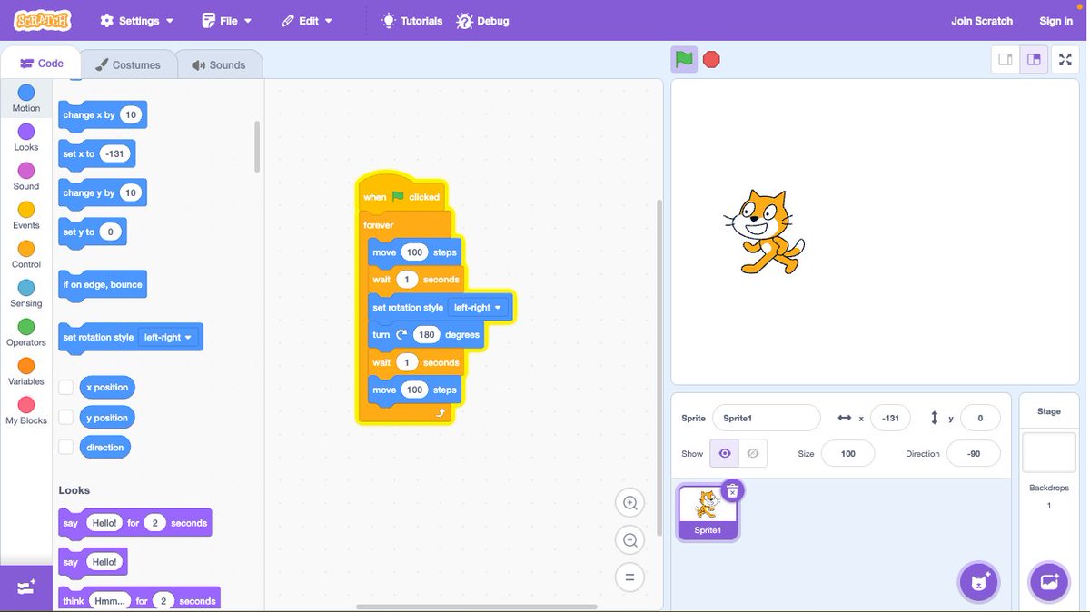Click the cat sprite on stage
Screen dimensions: 1090x612
(x=765, y=232)
